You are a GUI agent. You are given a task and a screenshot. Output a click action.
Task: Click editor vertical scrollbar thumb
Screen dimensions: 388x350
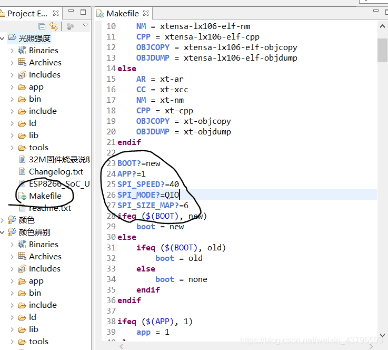point(382,50)
